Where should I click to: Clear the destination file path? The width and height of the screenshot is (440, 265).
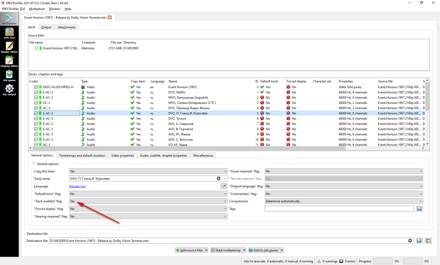pos(410,241)
